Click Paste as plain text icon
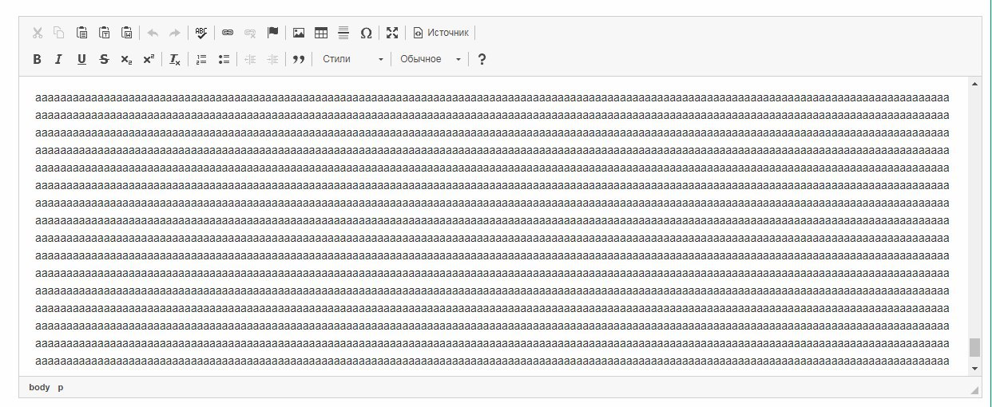 (104, 33)
